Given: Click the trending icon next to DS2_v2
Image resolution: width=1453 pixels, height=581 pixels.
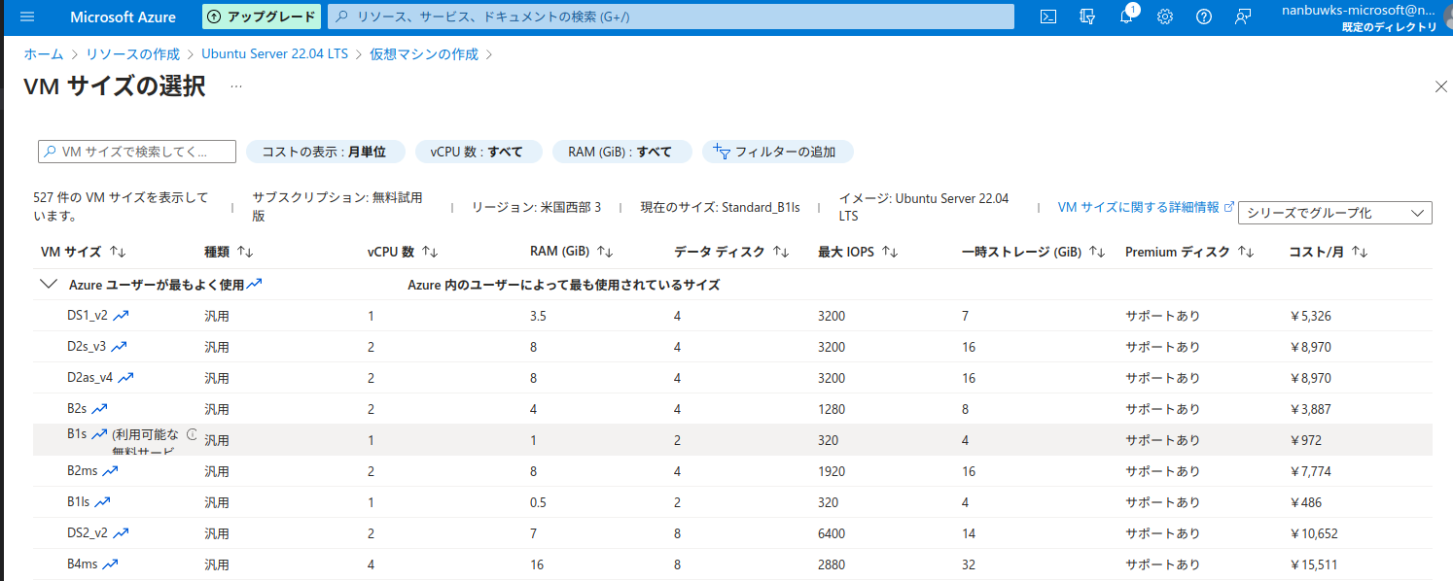Looking at the screenshot, I should (x=122, y=533).
